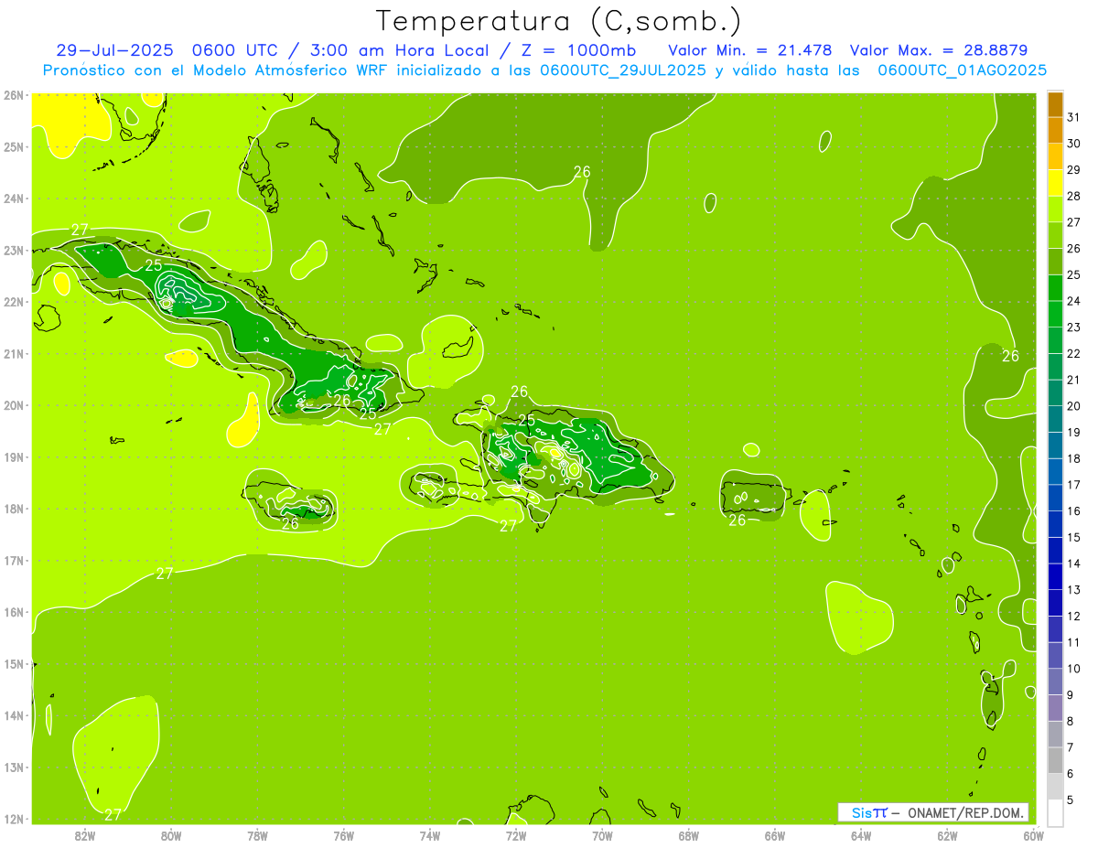1098x848 pixels.
Task: Click the '10' value on the color scale
Action: point(1074,669)
